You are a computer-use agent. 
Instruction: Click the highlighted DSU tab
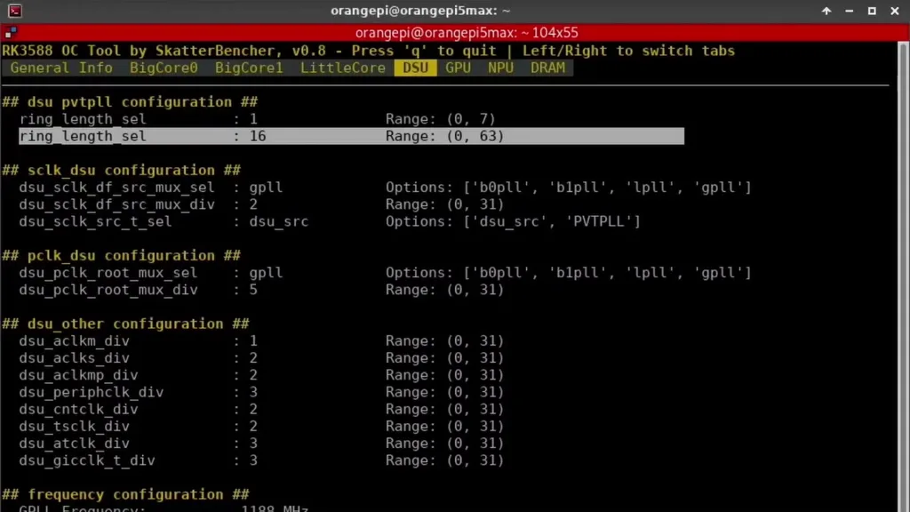click(x=415, y=68)
